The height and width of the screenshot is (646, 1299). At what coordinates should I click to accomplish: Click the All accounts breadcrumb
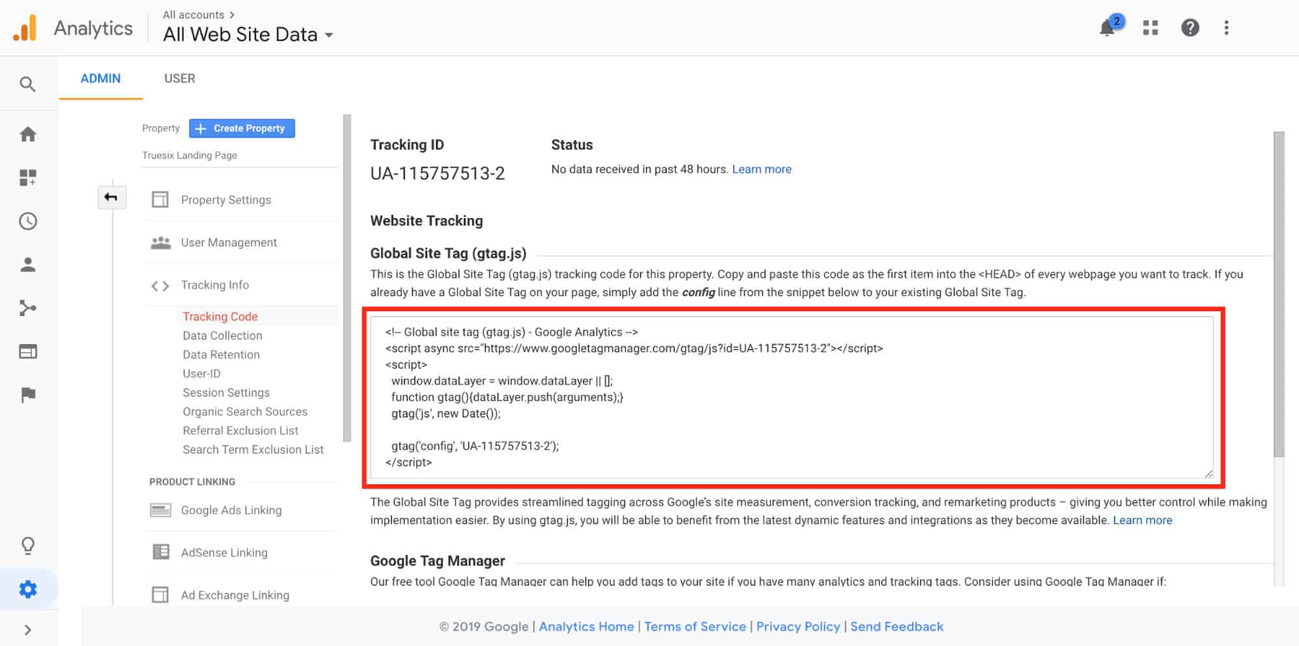pyautogui.click(x=198, y=14)
